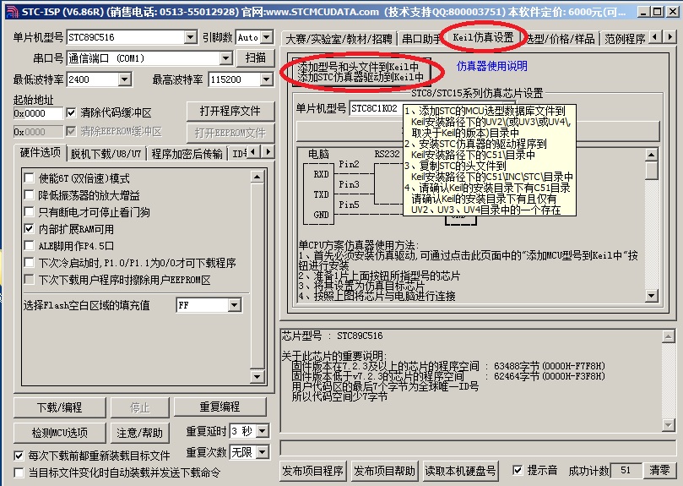Screen dimensions: 683x486
Task: Switch to 脱机下载/U8/U7 tab
Action: (106, 154)
